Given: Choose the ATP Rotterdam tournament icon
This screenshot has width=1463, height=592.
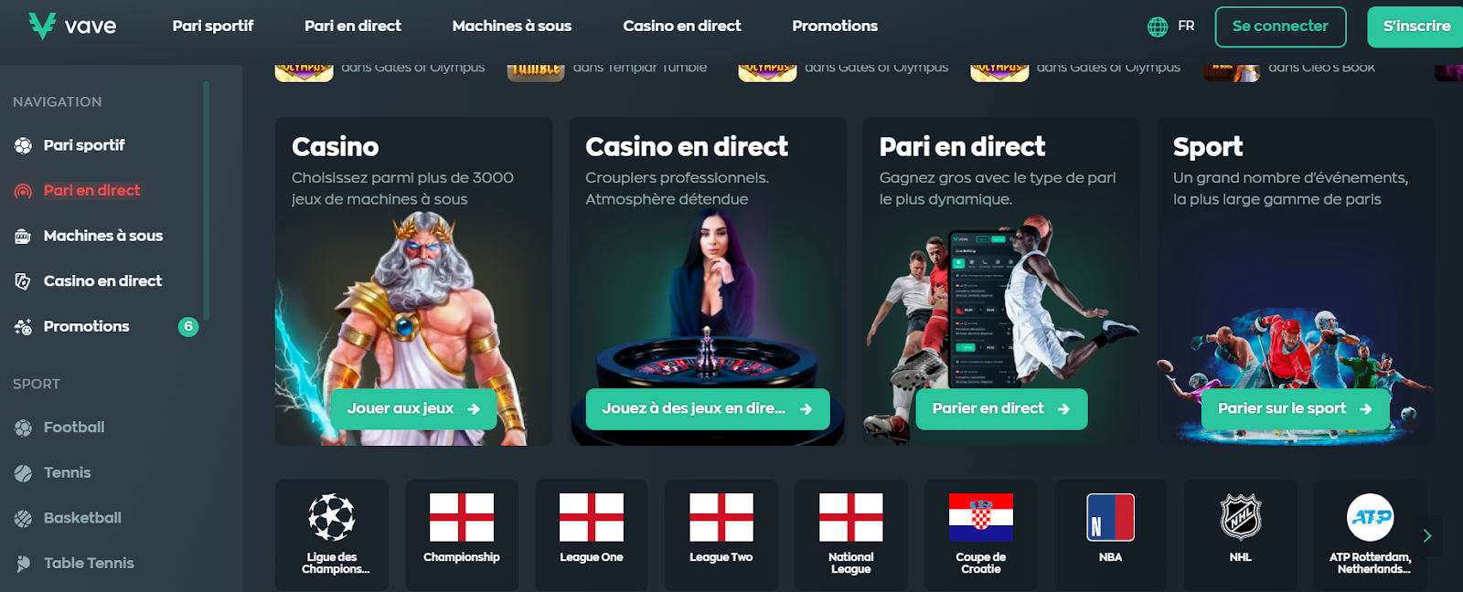Looking at the screenshot, I should 1370,517.
